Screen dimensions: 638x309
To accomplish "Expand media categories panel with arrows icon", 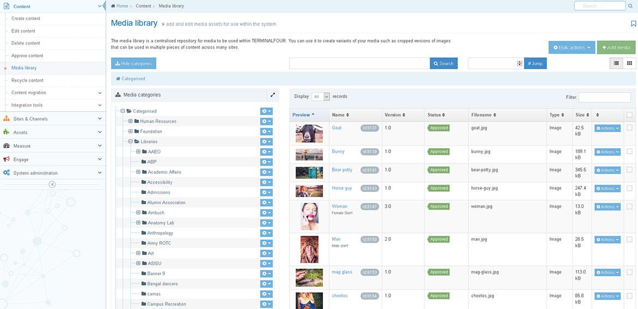I will click(x=273, y=95).
